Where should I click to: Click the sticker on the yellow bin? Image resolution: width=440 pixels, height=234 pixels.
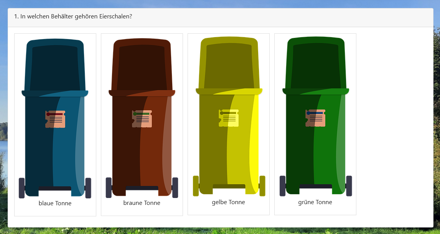tap(229, 118)
